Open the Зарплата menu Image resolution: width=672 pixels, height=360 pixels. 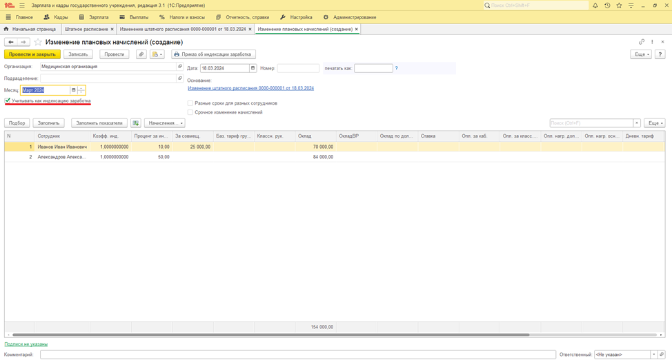tap(94, 17)
